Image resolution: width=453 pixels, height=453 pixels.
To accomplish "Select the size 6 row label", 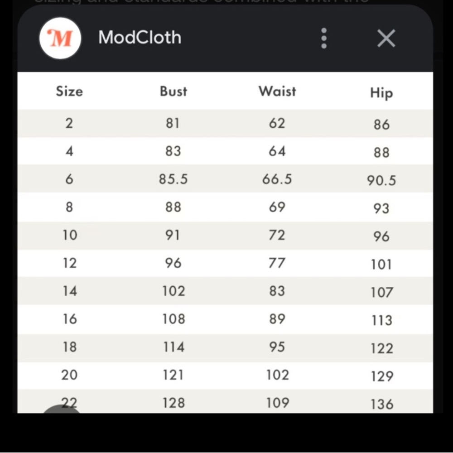I will click(69, 179).
